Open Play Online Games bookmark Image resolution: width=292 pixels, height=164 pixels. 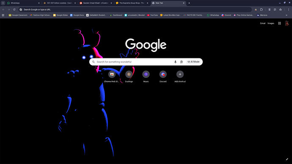(243, 15)
